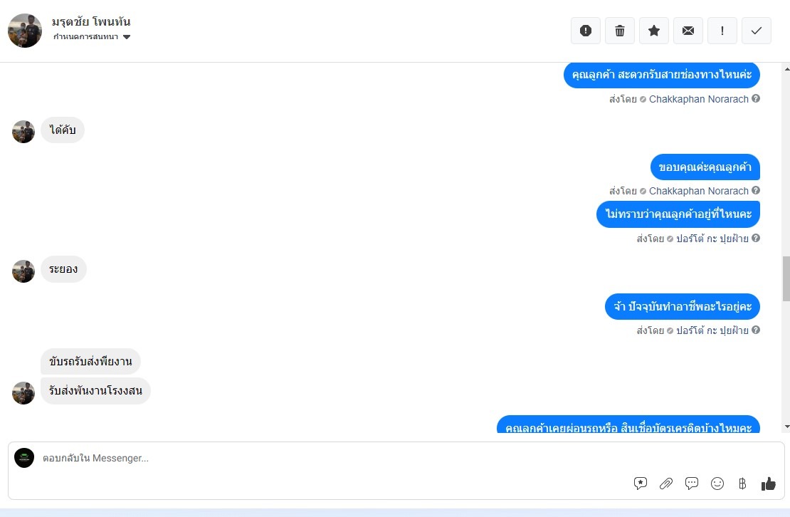Click customer name มรุตชัย โพนทัน
This screenshot has height=517, width=790.
[x=91, y=21]
